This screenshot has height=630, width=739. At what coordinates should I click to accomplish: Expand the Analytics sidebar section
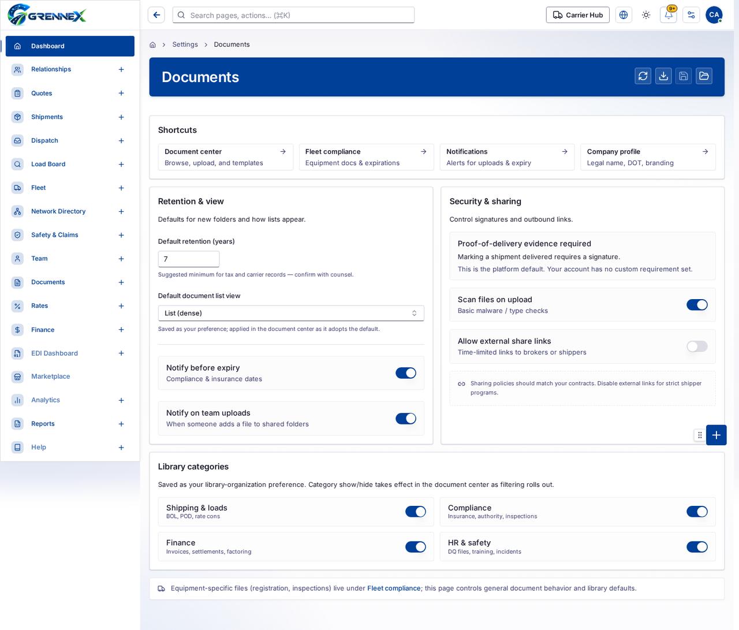[121, 400]
